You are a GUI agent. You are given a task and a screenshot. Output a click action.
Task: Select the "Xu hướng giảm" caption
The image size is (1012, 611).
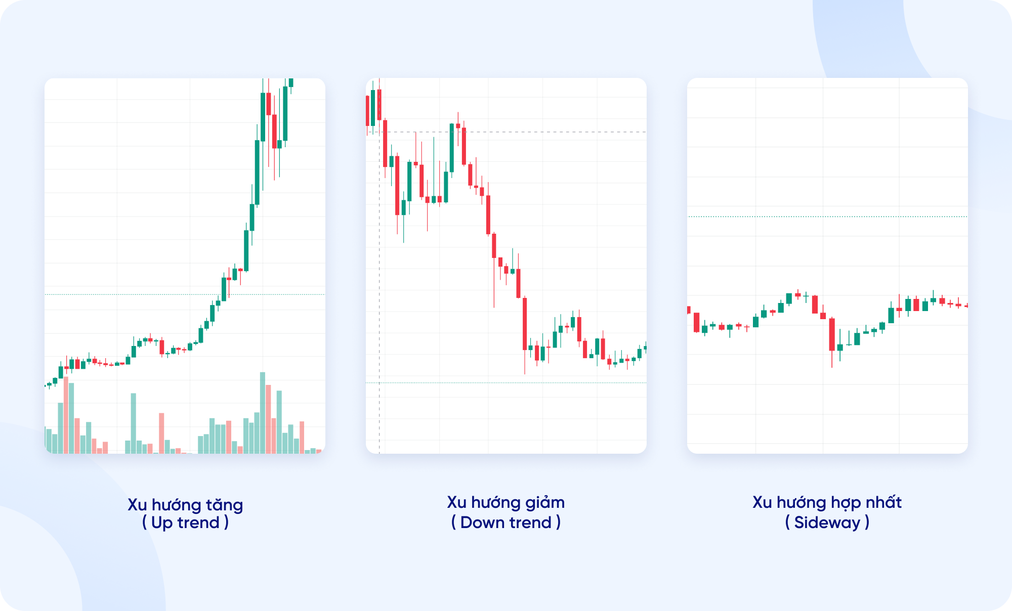pyautogui.click(x=505, y=502)
